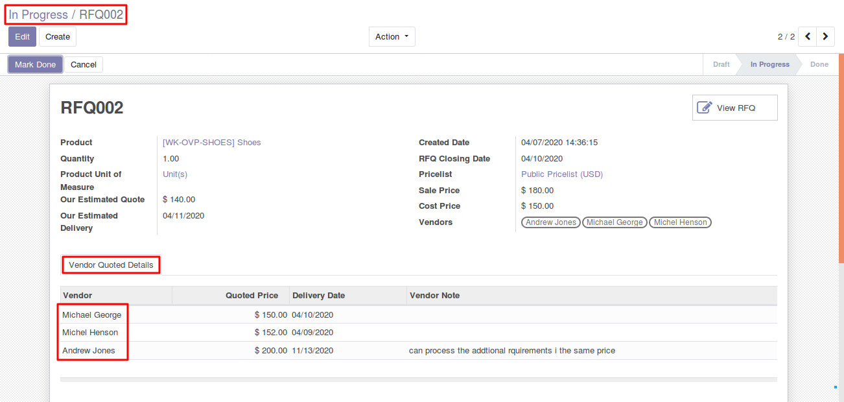
Task: Mark the RFQ as done
Action: pyautogui.click(x=36, y=65)
